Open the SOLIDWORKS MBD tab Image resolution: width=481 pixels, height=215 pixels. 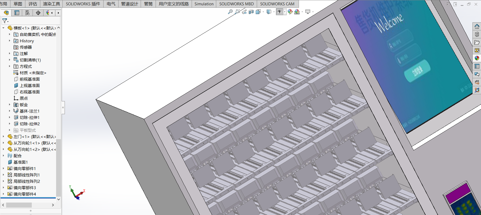pyautogui.click(x=236, y=4)
